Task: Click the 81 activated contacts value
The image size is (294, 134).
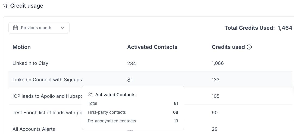Action: (x=130, y=80)
